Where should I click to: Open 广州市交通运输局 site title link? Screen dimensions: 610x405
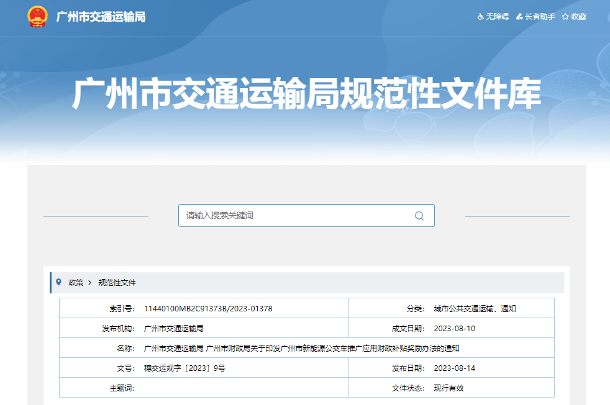101,17
